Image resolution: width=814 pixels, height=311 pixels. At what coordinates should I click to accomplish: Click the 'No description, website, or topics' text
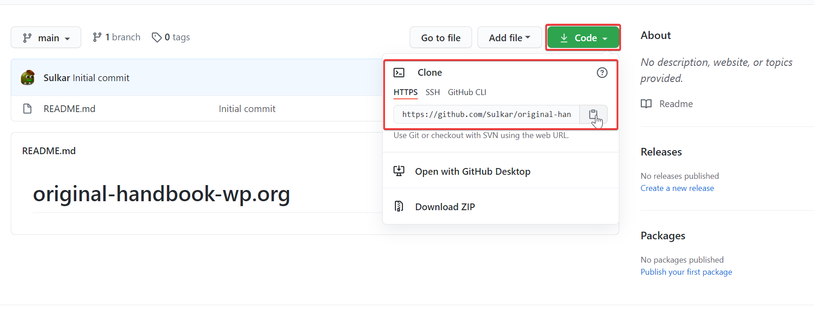(717, 70)
